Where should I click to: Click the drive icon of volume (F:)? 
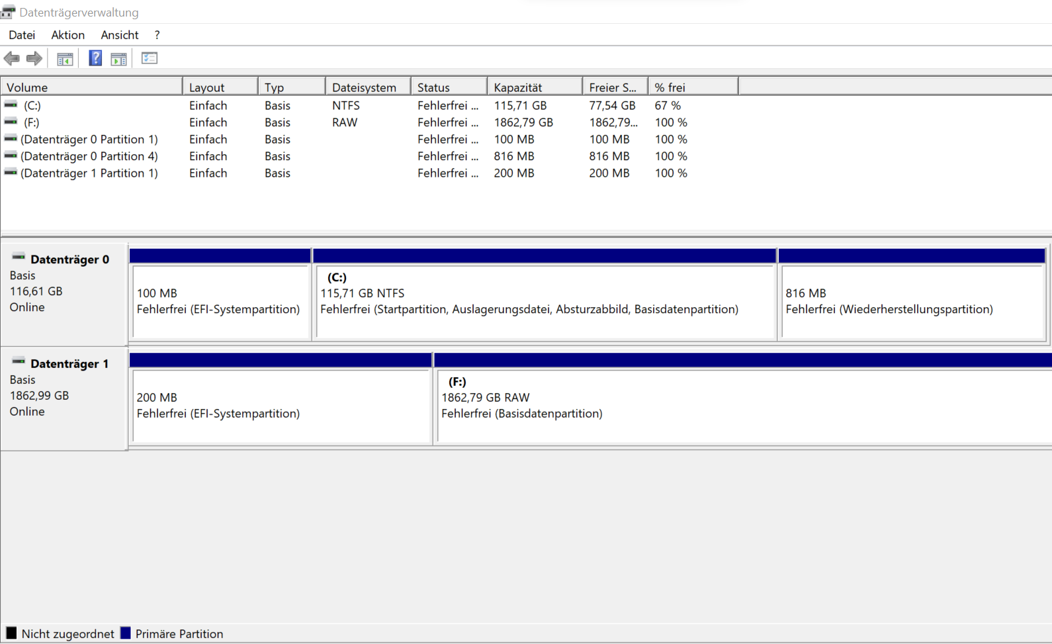click(11, 122)
